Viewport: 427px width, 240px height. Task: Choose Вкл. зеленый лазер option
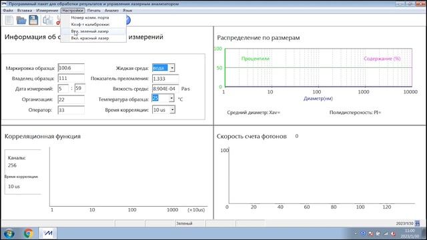93,31
